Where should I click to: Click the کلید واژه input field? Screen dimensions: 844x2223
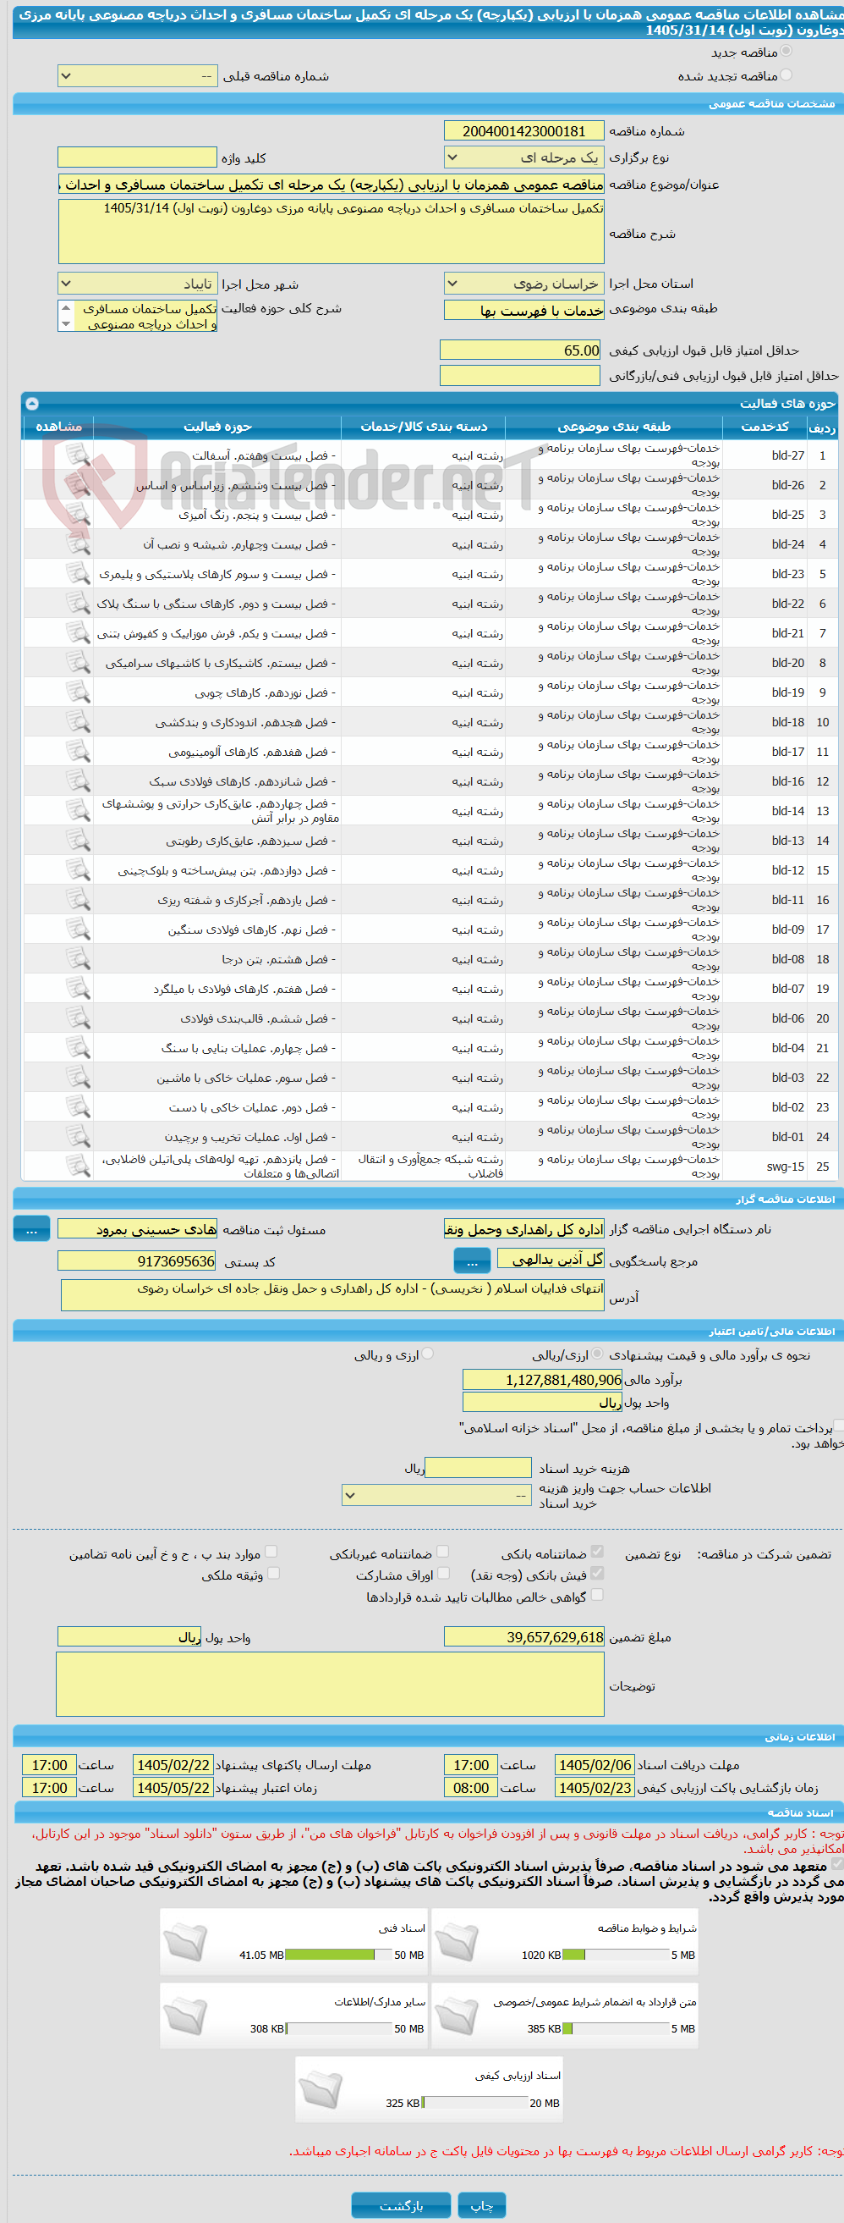click(137, 157)
